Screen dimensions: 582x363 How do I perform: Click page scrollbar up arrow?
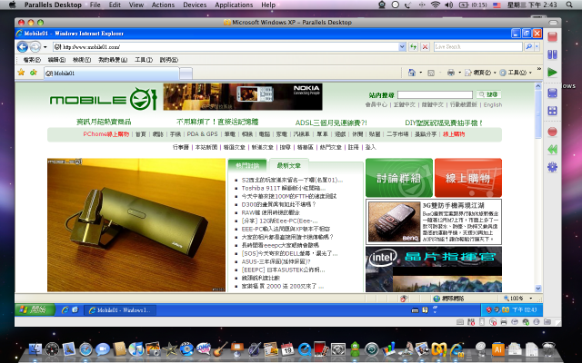(538, 86)
